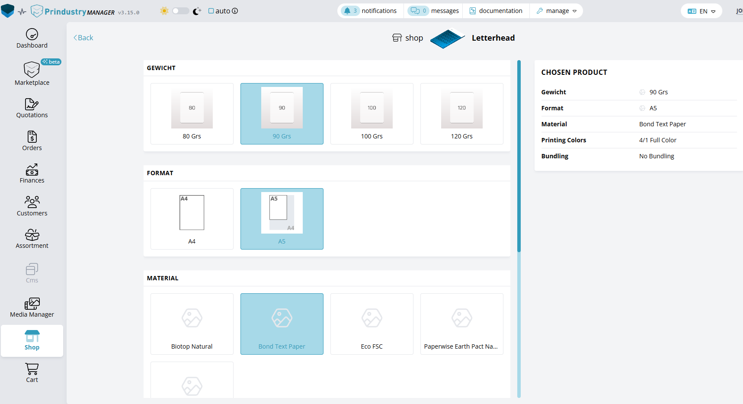The image size is (743, 404).
Task: Go to Quotations in sidebar
Action: [32, 108]
